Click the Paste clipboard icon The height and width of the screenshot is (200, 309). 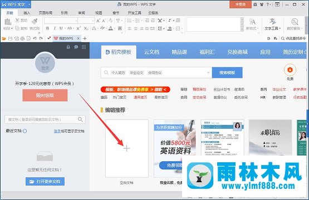tap(8, 22)
